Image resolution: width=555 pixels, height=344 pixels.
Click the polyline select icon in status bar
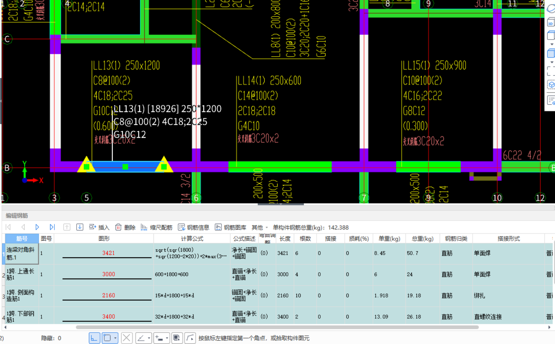tap(190, 338)
